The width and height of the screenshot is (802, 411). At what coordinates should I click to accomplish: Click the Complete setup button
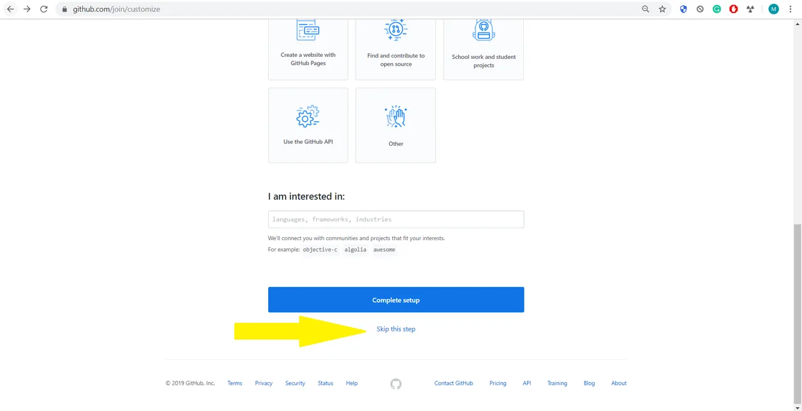[396, 300]
